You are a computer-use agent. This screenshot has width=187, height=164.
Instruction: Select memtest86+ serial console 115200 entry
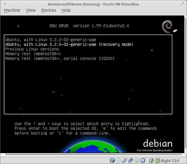60,58
